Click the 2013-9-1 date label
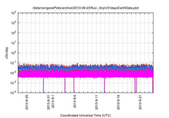Screen dimensions: 169x118 click(53, 101)
